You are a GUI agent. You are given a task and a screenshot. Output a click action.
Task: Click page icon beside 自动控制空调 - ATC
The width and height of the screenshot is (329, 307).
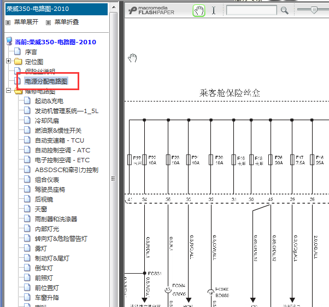pyautogui.click(x=27, y=150)
